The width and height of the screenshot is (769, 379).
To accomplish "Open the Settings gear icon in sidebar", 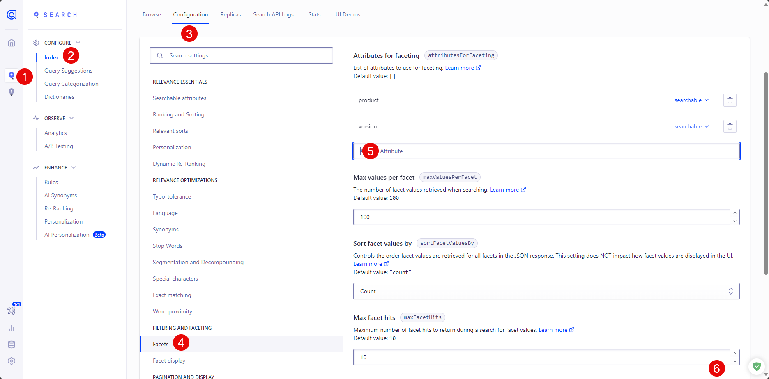I will click(x=12, y=361).
